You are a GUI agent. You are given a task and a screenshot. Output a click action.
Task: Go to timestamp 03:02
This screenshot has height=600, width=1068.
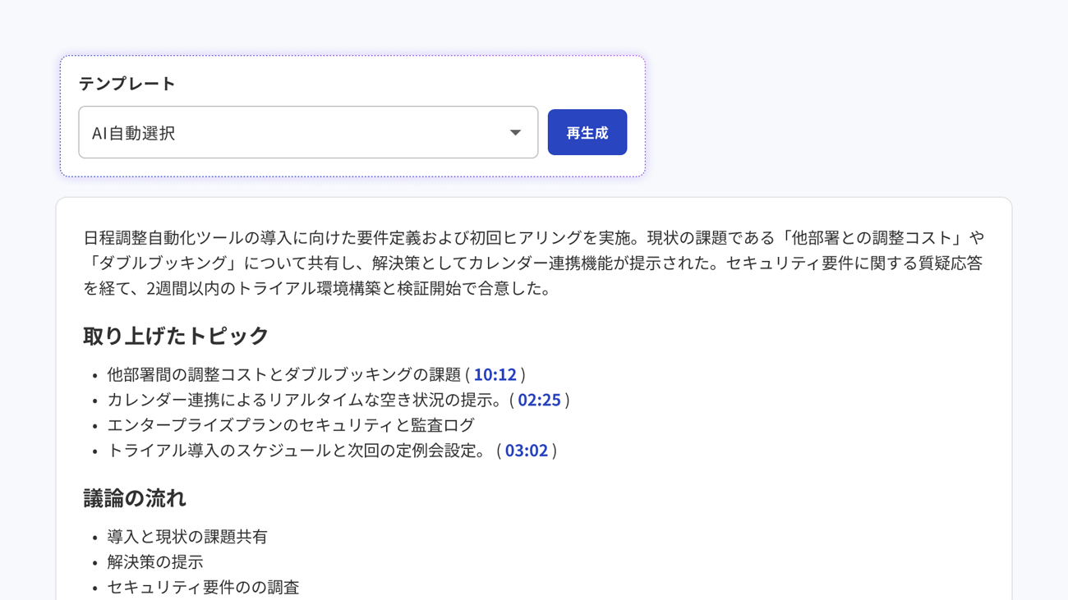point(526,451)
